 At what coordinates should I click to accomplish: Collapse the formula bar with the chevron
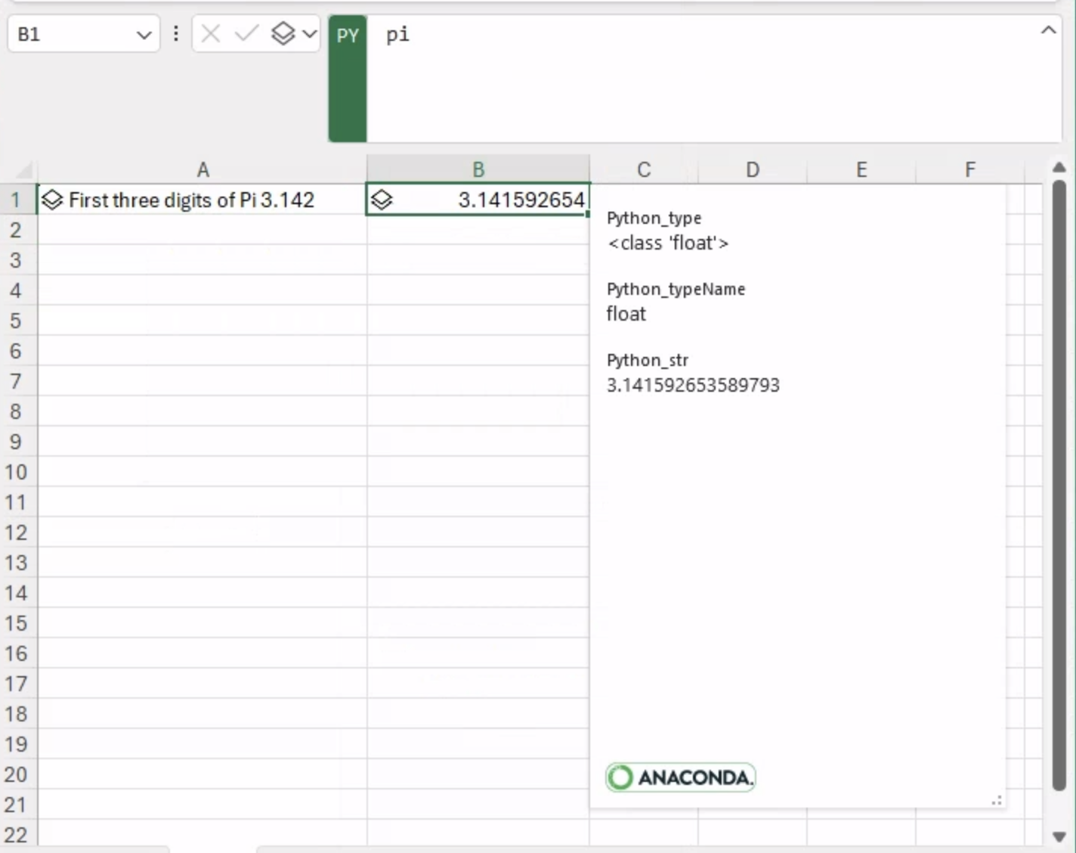click(1048, 31)
